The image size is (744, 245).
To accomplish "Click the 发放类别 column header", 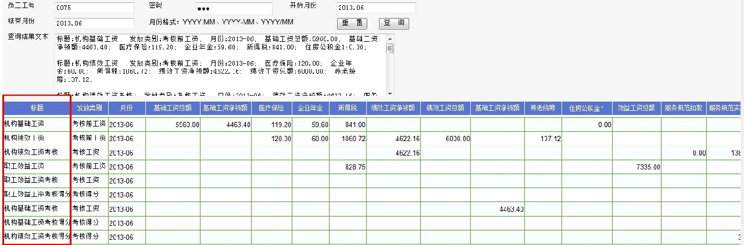I will coord(90,108).
